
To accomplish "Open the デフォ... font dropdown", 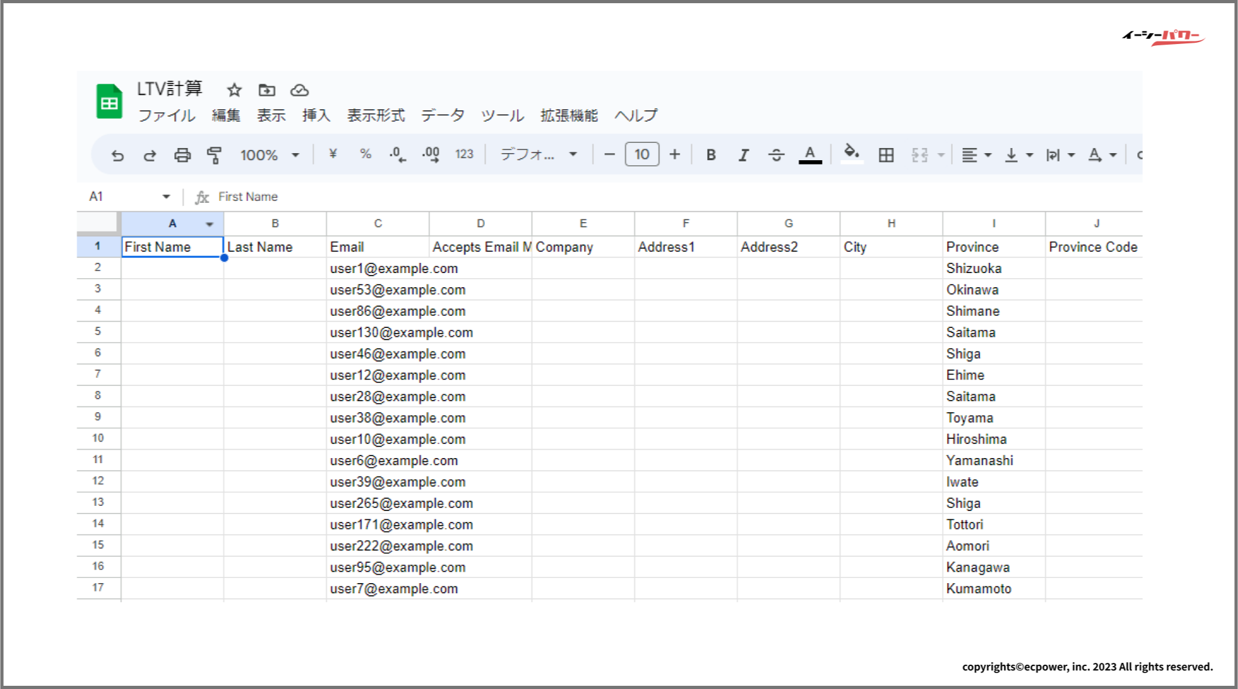I will (538, 155).
